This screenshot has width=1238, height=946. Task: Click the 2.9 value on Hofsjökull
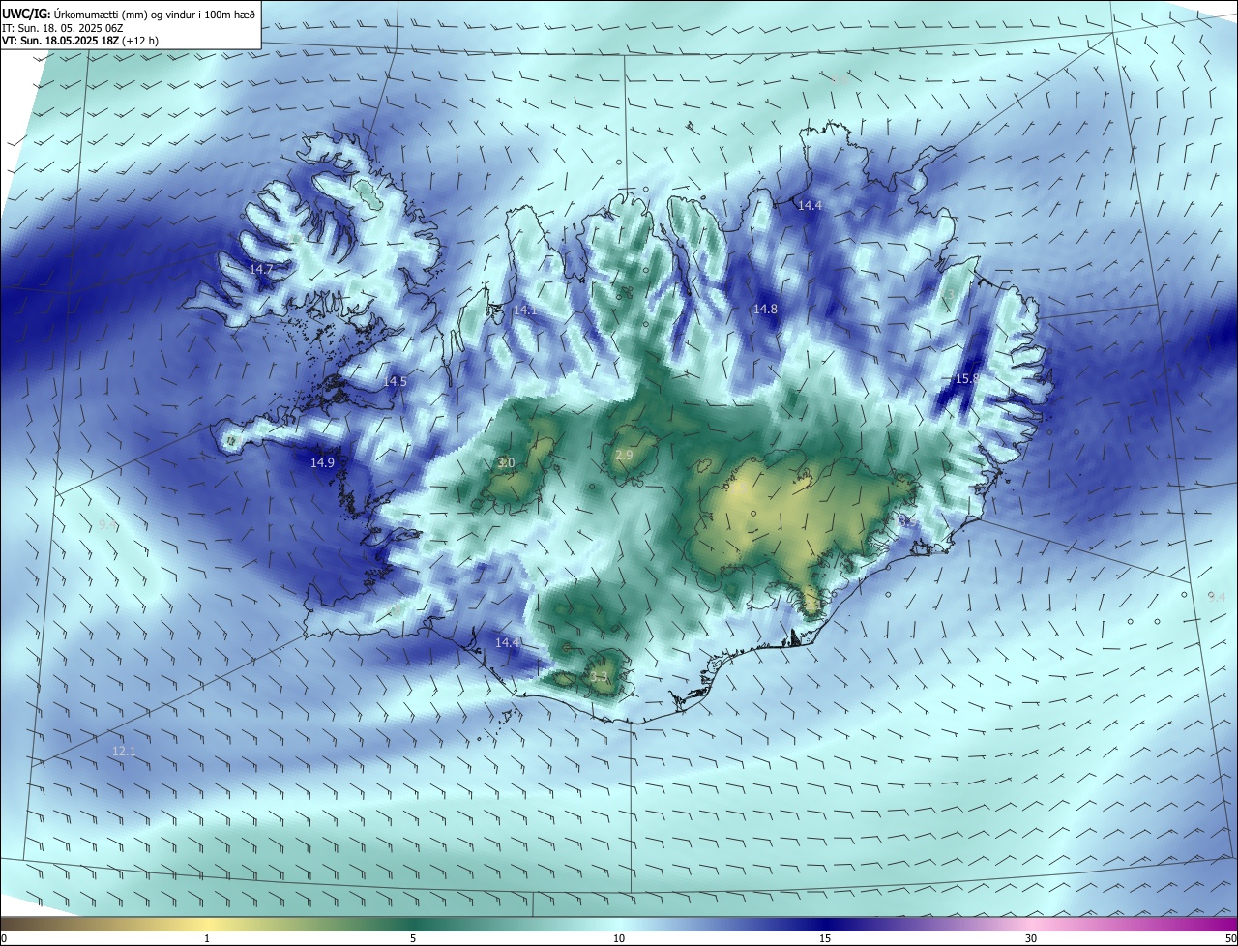[624, 456]
